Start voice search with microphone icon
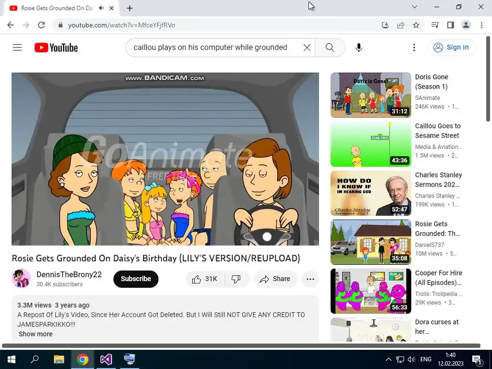The image size is (492, 369). pyautogui.click(x=358, y=48)
